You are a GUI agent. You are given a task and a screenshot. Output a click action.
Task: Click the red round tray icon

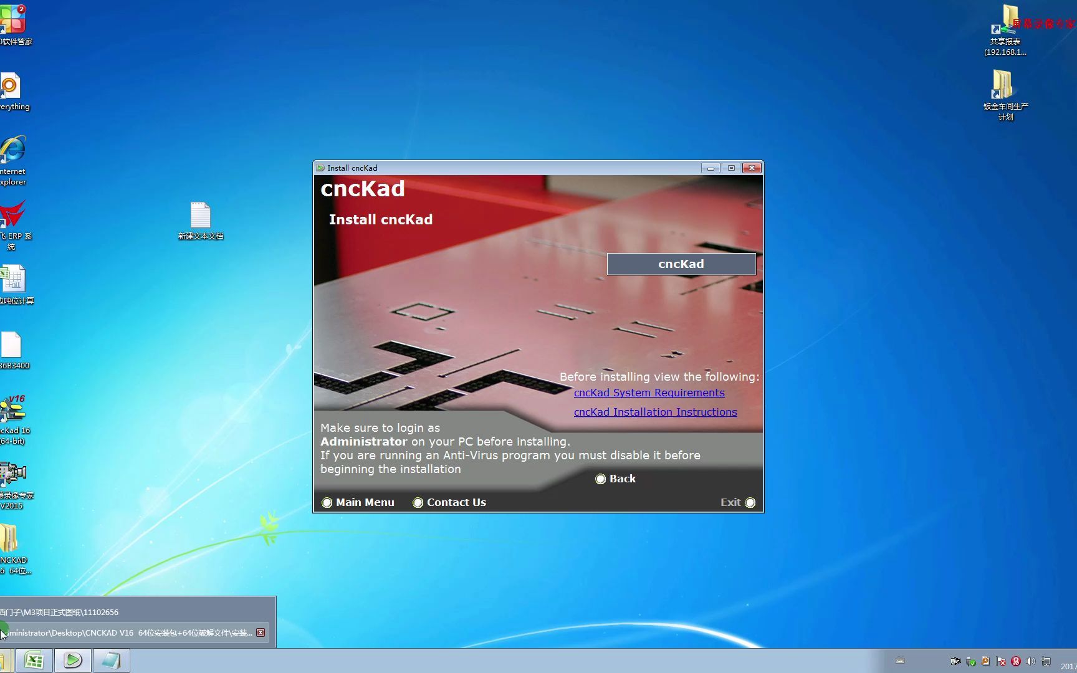point(1016,661)
